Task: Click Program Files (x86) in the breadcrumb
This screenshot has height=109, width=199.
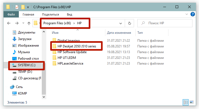Action: point(57,23)
